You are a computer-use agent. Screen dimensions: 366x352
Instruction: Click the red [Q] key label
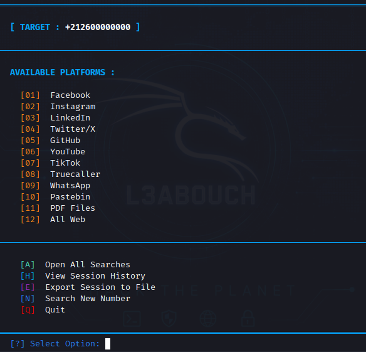tap(28, 310)
